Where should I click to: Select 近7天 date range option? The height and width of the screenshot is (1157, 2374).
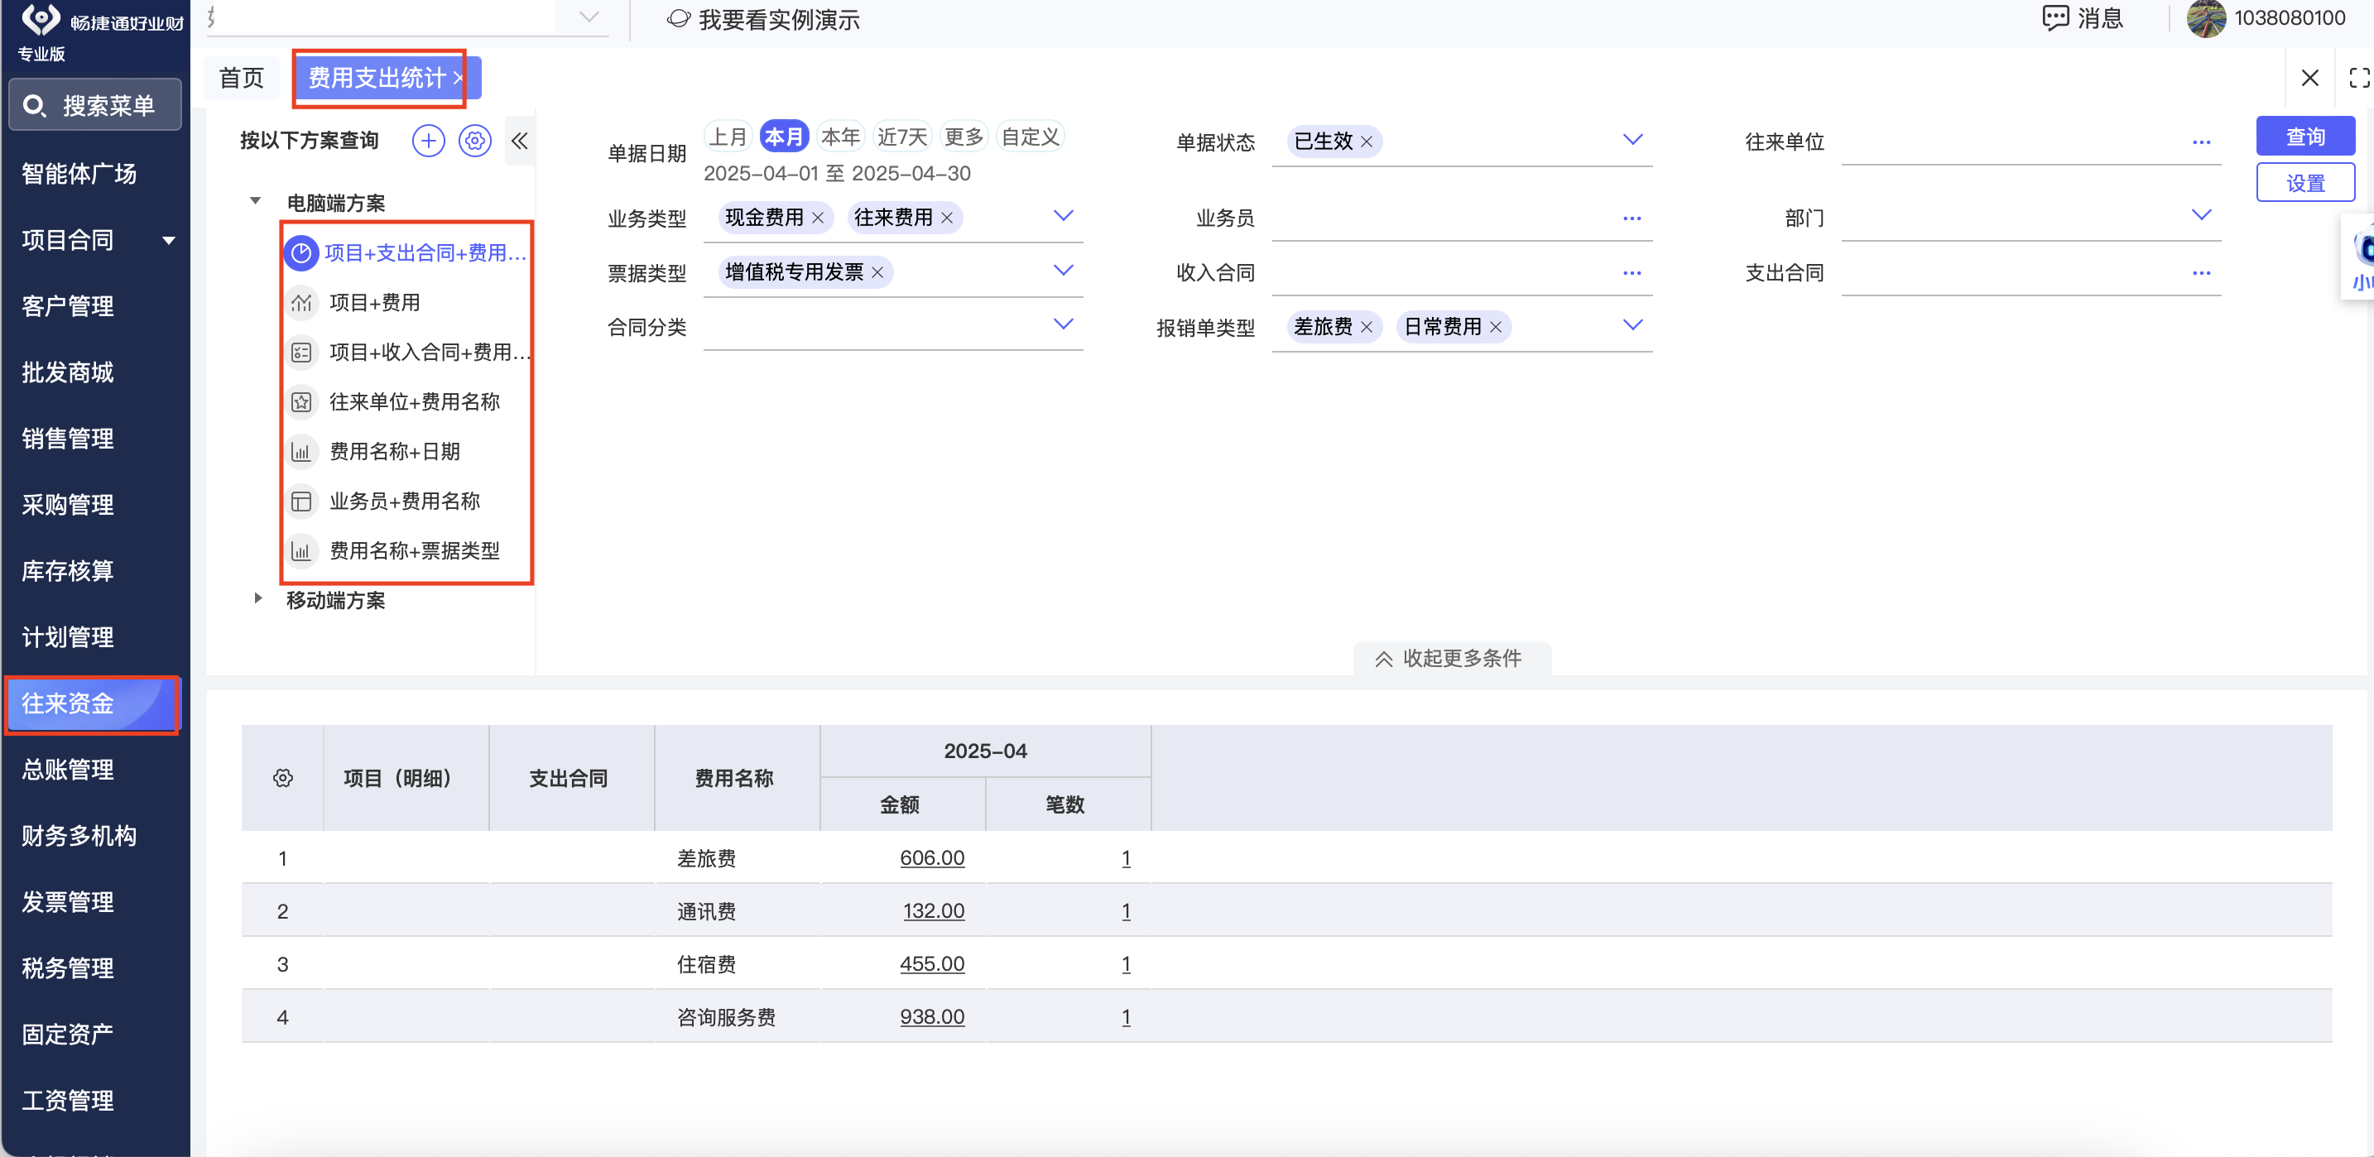coord(901,137)
